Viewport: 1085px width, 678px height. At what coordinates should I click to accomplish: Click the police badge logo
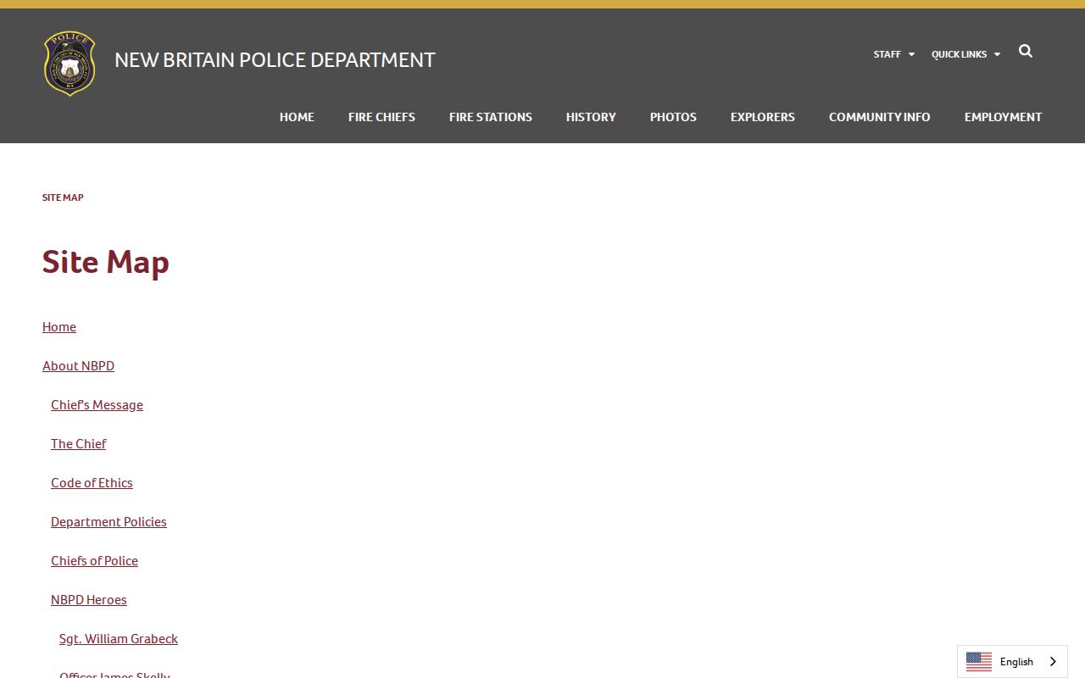[70, 63]
